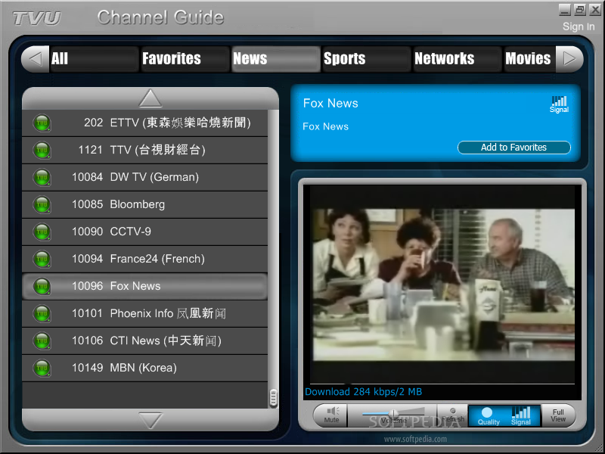
Task: Open the Favorites category
Action: click(184, 58)
